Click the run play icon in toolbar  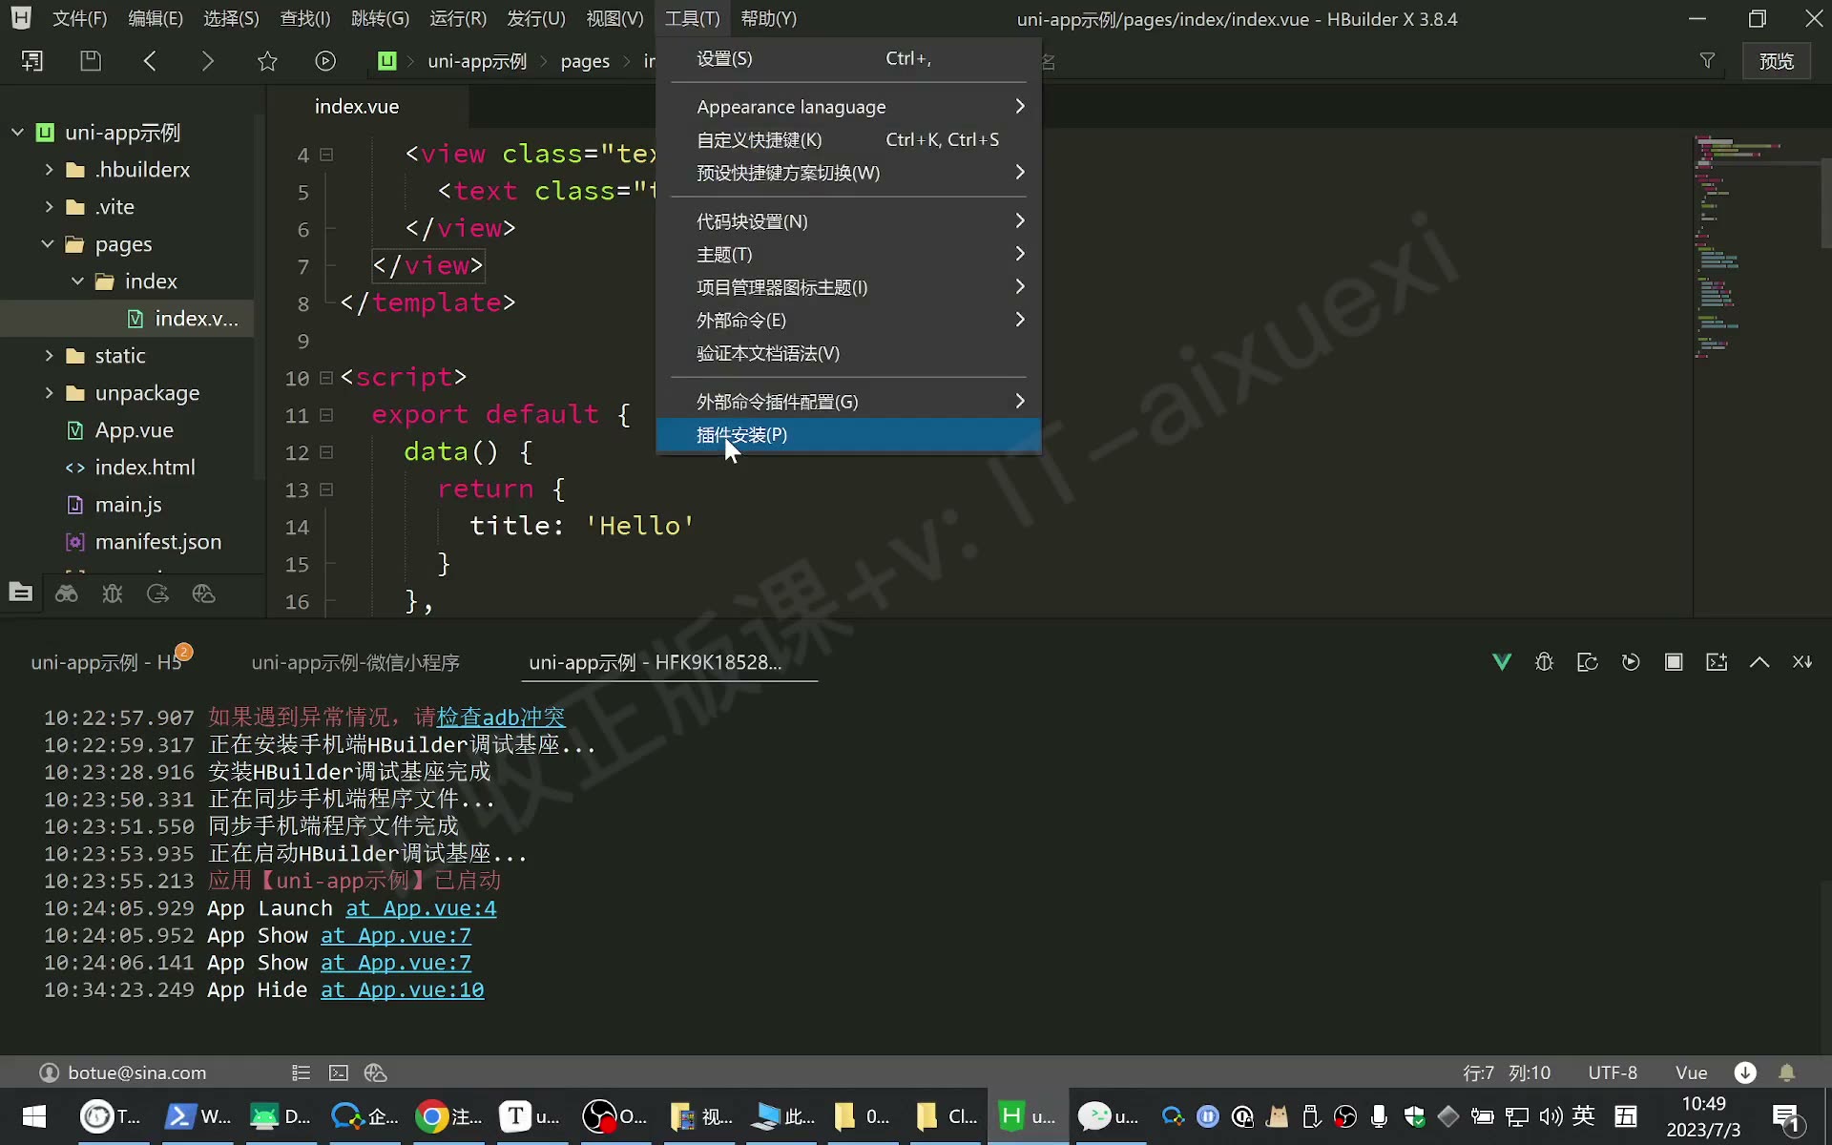coord(325,61)
